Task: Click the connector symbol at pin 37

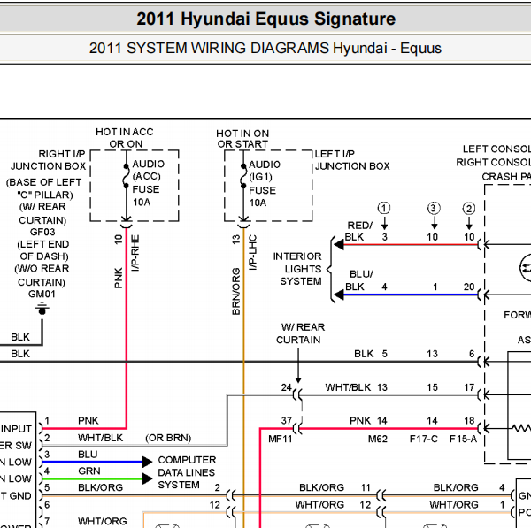Action: click(x=297, y=428)
